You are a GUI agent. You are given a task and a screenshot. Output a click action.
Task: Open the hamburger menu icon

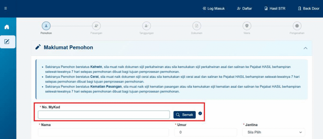5,9
